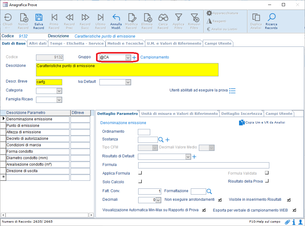305x226 pixels.
Task: Click the Chiudi toolbar icon
Action: (8, 21)
